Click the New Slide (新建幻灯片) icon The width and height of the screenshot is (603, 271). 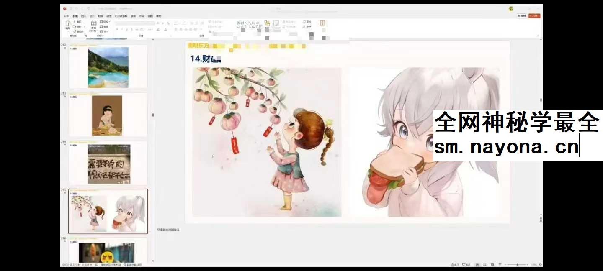(93, 23)
